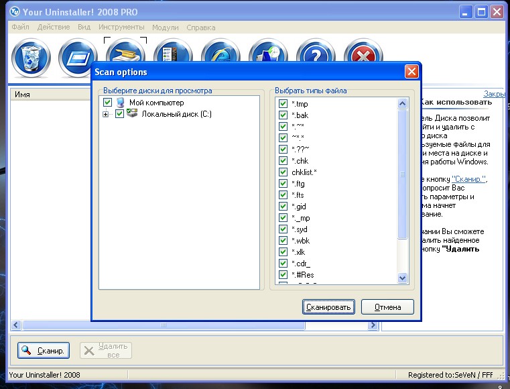Screen dimensions: 510x389
Task: Click the Сканир. button at bottom left
Action: pos(44,350)
